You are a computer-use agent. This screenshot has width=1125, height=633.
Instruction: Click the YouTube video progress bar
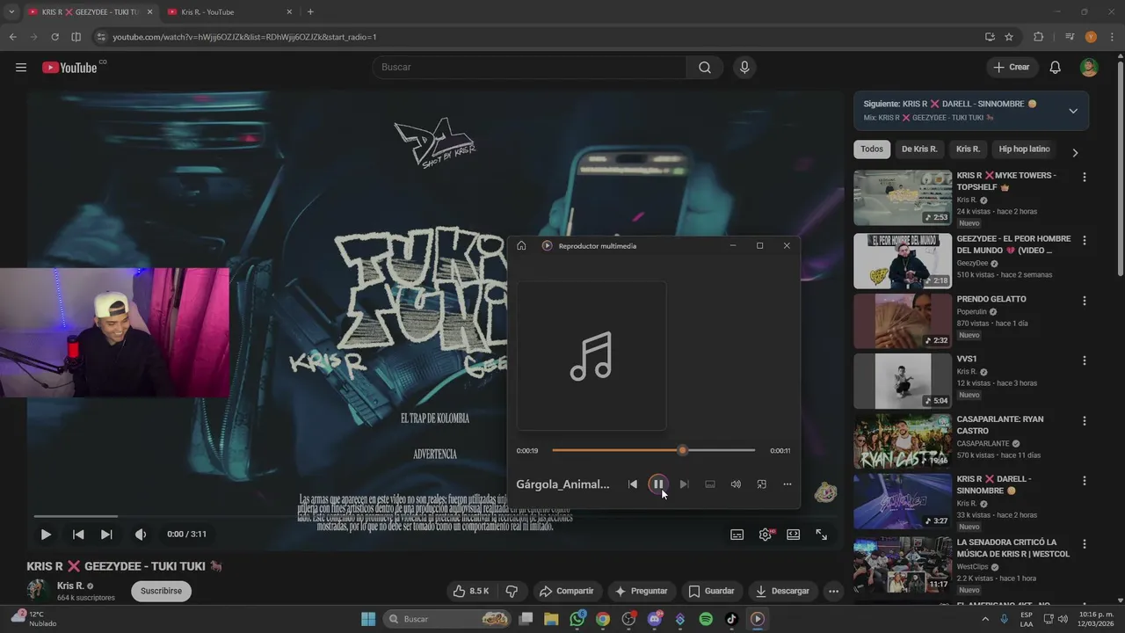point(435,516)
